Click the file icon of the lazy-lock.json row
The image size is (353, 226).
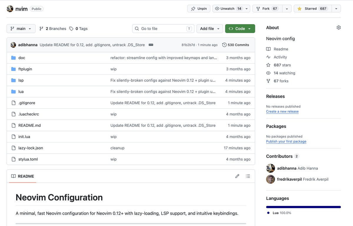[x=13, y=148]
